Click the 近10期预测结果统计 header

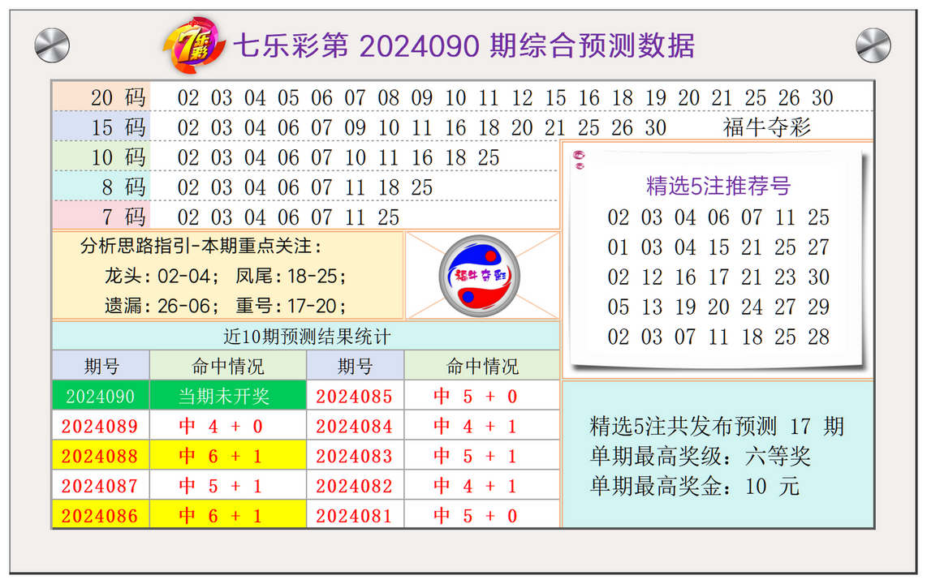[306, 337]
